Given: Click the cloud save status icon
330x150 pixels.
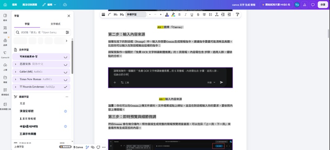Looking at the screenshot, I should [x=65, y=5].
